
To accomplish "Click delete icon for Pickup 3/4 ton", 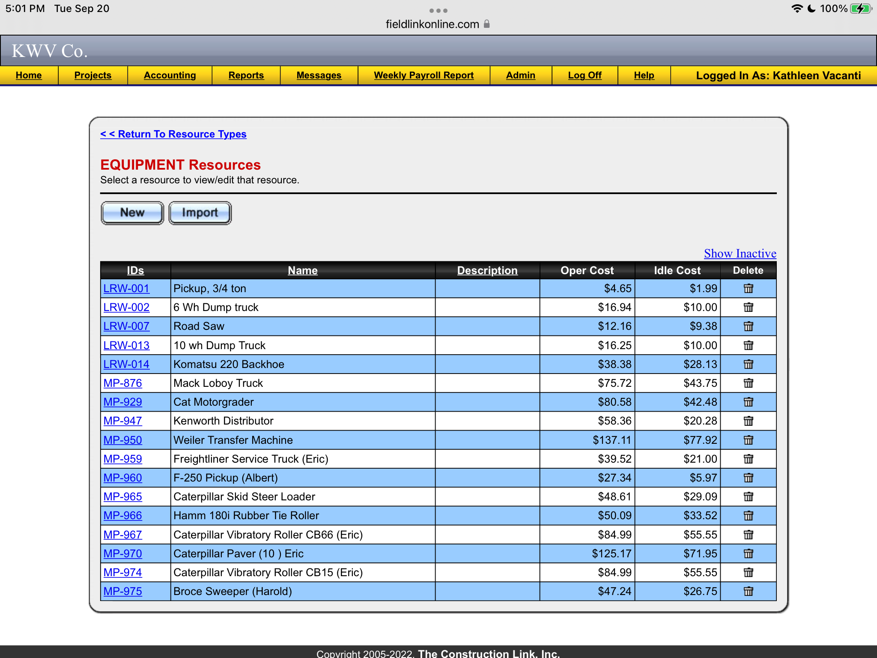I will click(749, 288).
